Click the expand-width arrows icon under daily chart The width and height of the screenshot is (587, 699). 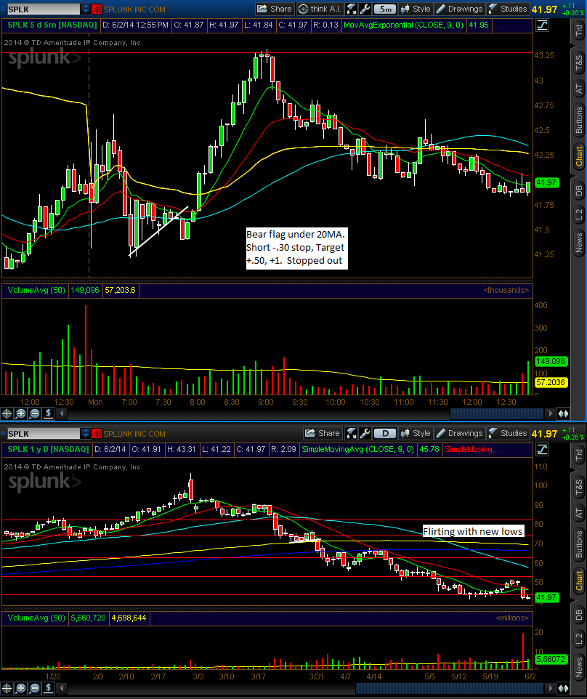563,688
